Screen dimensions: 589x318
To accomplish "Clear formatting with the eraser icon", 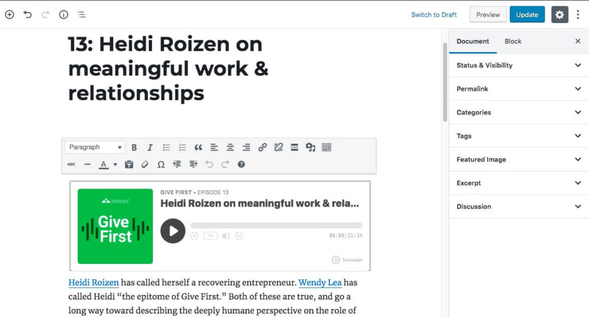I will (x=144, y=164).
